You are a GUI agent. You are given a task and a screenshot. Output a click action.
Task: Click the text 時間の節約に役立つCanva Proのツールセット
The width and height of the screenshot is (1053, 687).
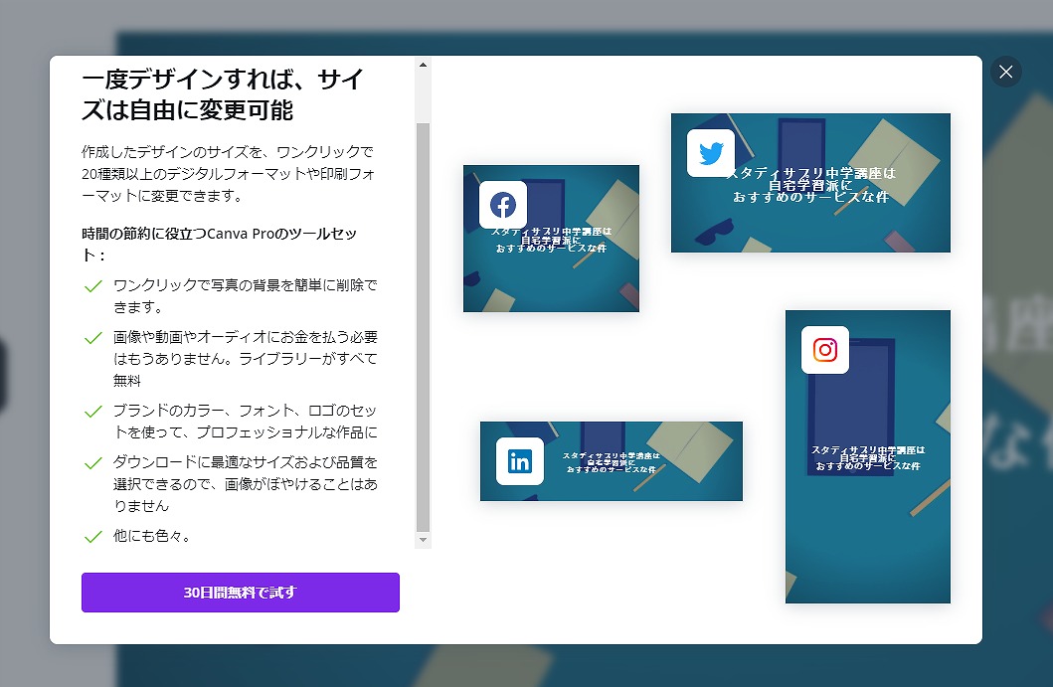click(219, 244)
